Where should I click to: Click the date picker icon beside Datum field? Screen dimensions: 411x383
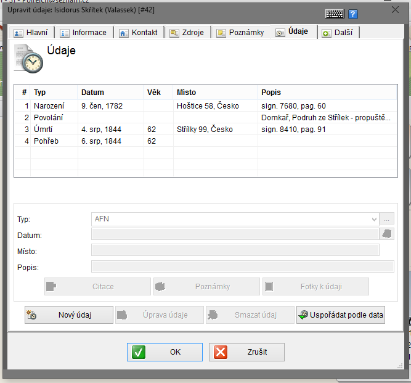click(x=387, y=234)
